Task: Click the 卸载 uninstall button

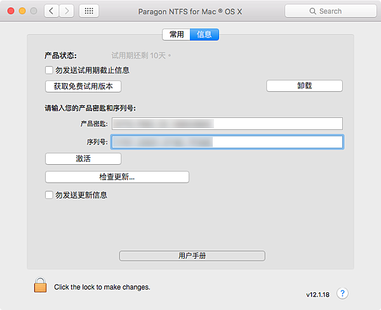Action: pos(304,86)
